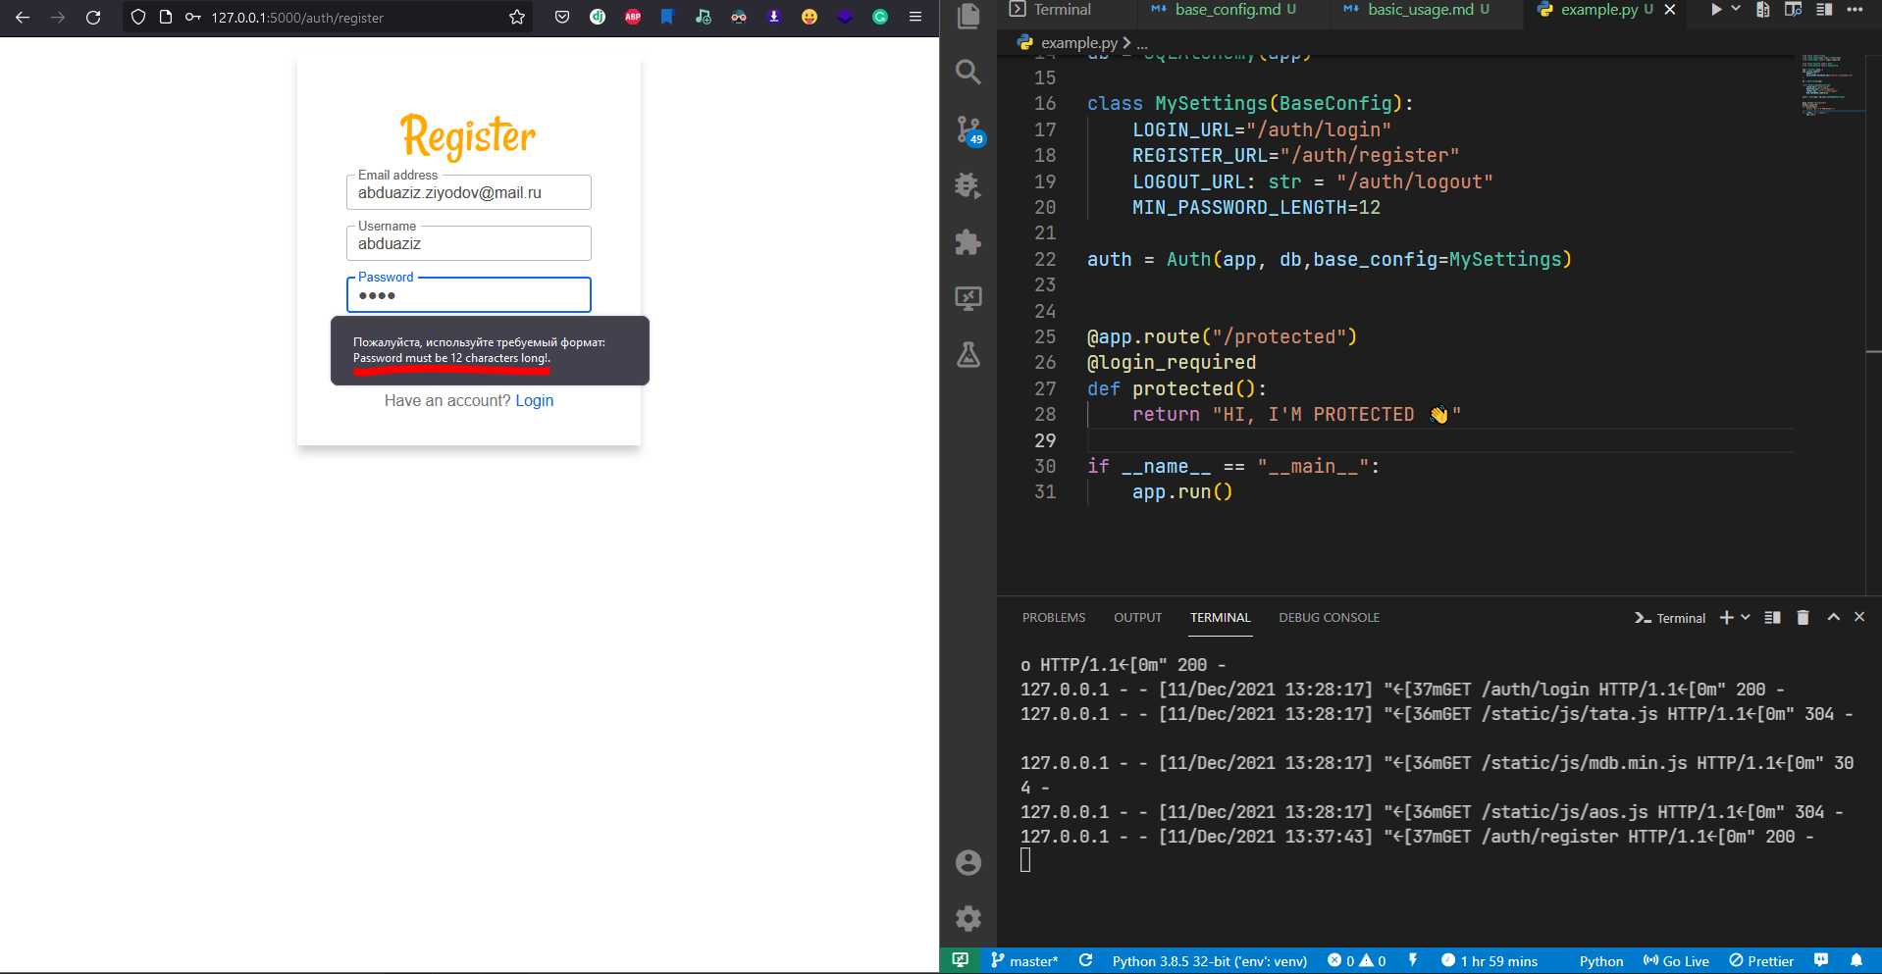Viewport: 1882px width, 974px height.
Task: Expand the run options dropdown arrow
Action: click(x=1736, y=9)
